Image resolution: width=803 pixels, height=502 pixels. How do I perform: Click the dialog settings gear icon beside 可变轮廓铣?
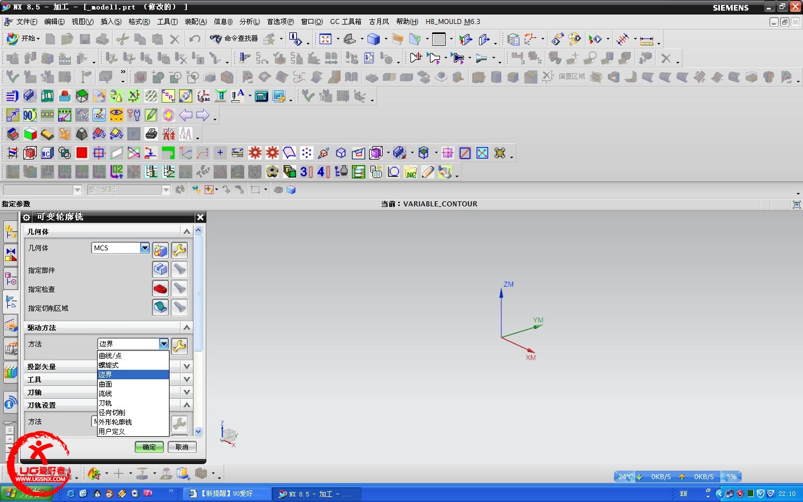26,217
